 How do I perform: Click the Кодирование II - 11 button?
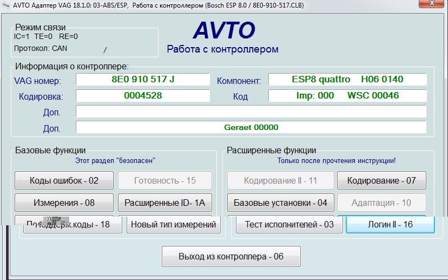[x=280, y=180]
